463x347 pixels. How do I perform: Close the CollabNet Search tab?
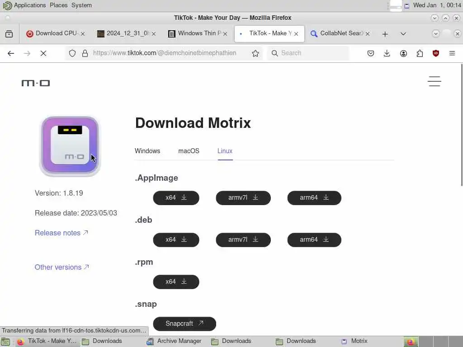point(368,34)
